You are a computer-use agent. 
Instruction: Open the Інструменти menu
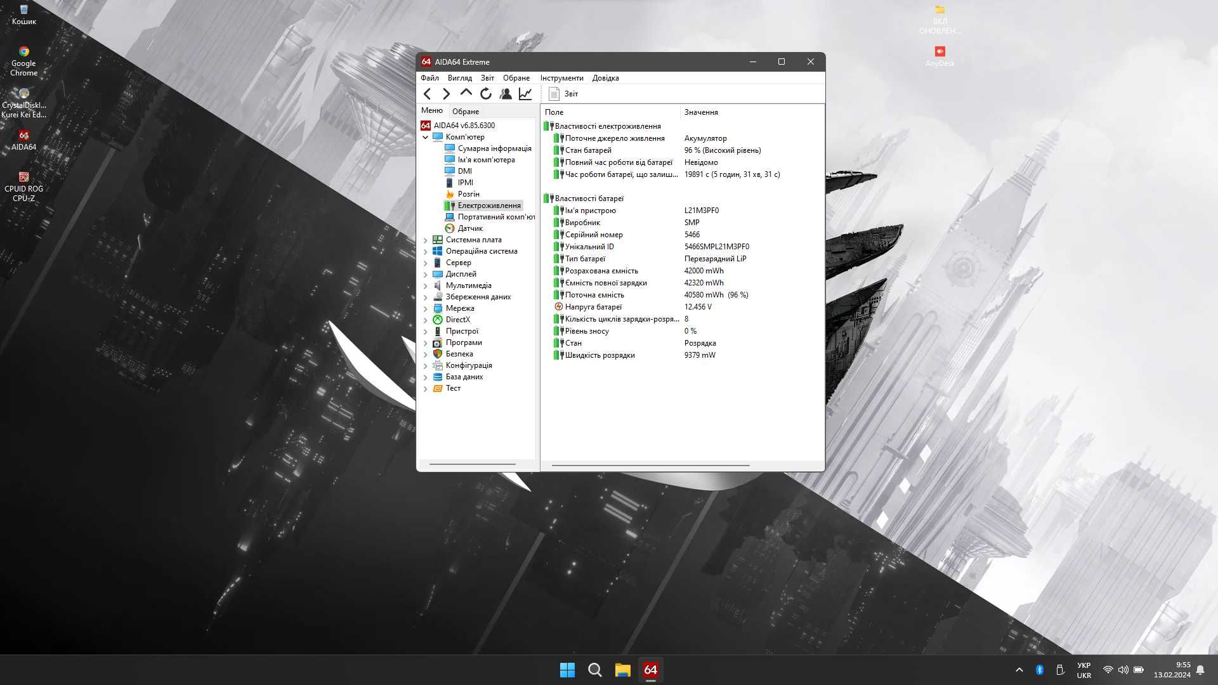(561, 77)
